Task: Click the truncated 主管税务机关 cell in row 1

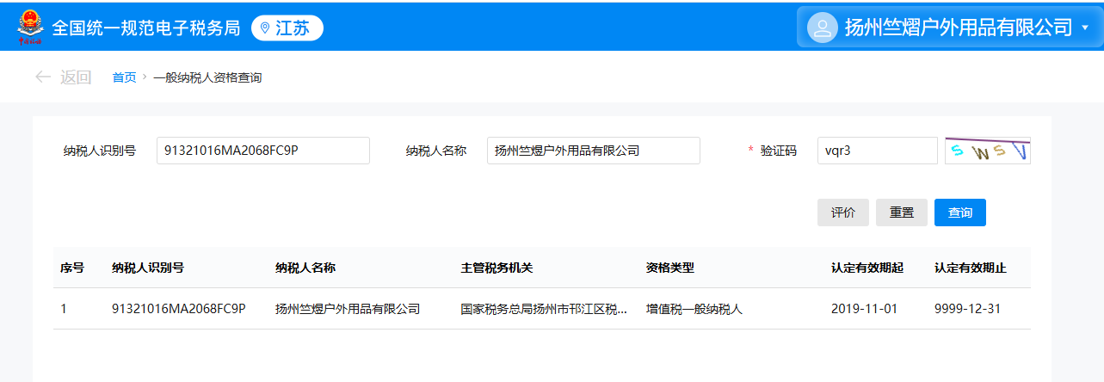Action: pyautogui.click(x=544, y=309)
